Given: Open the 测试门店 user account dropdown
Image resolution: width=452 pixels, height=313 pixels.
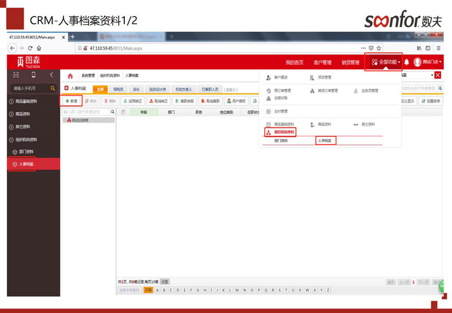Looking at the screenshot, I should point(428,62).
